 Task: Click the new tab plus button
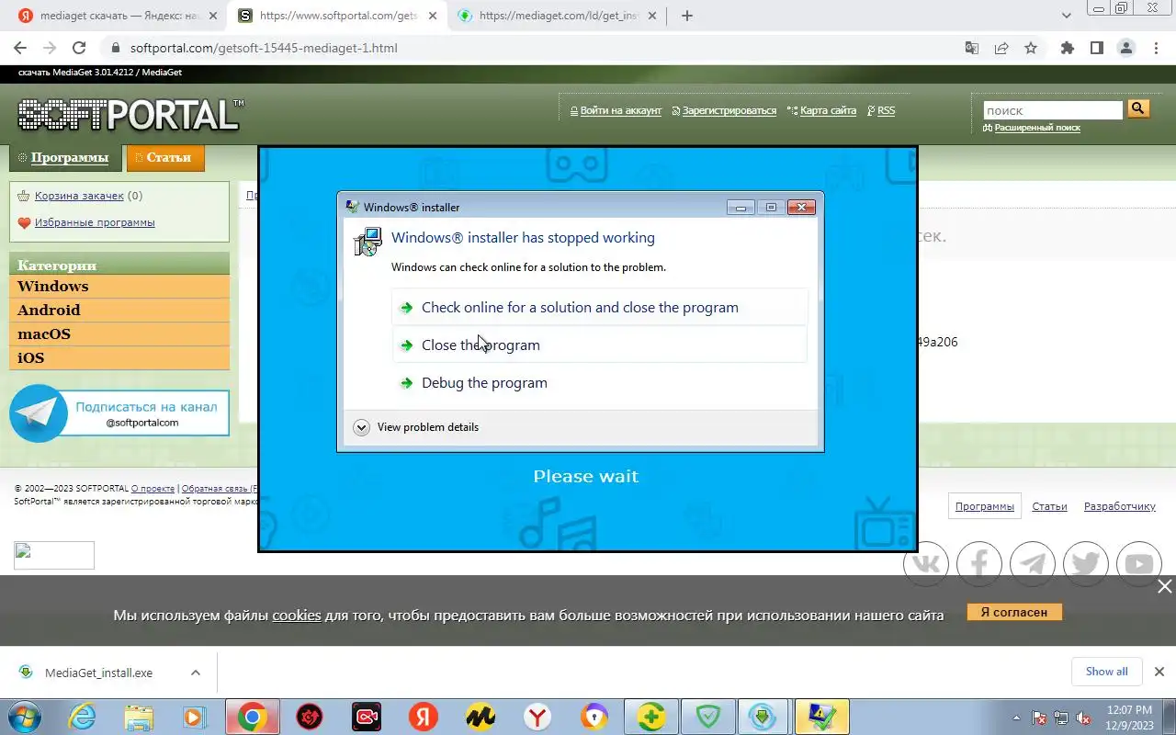[x=686, y=16]
